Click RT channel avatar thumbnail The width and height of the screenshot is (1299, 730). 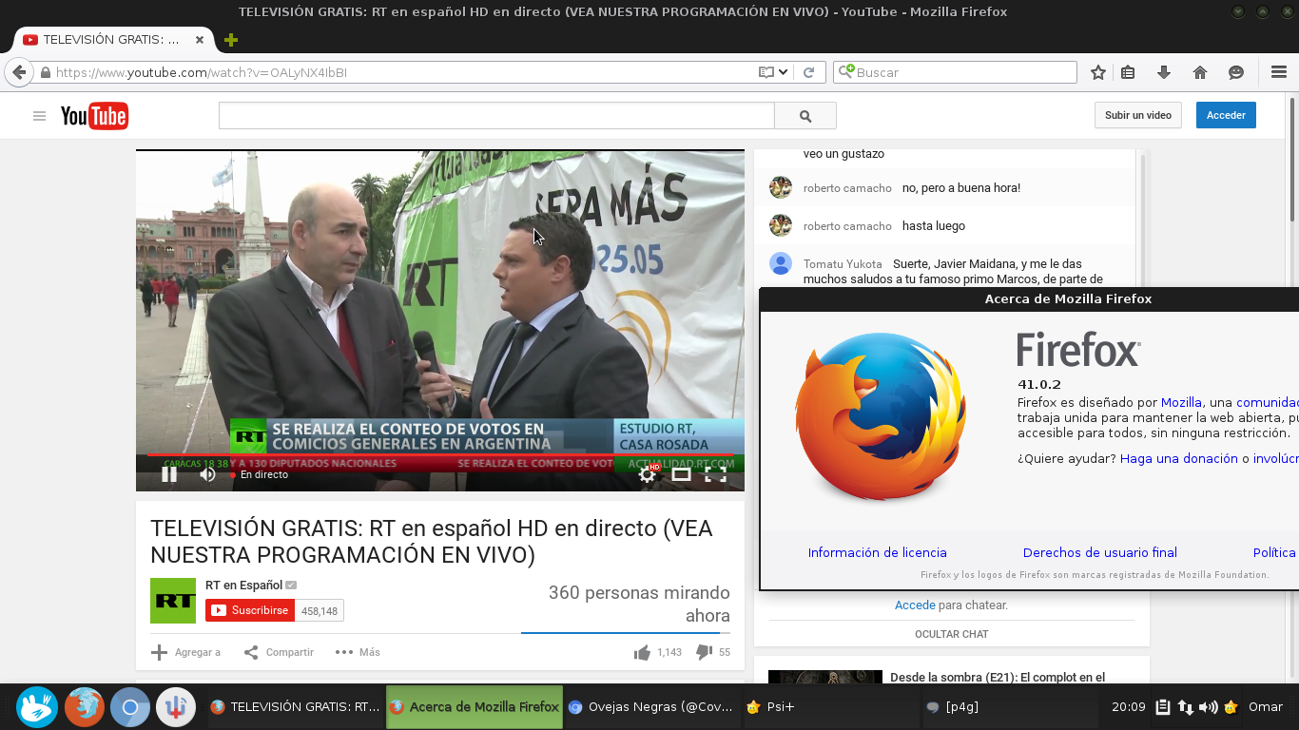point(173,601)
